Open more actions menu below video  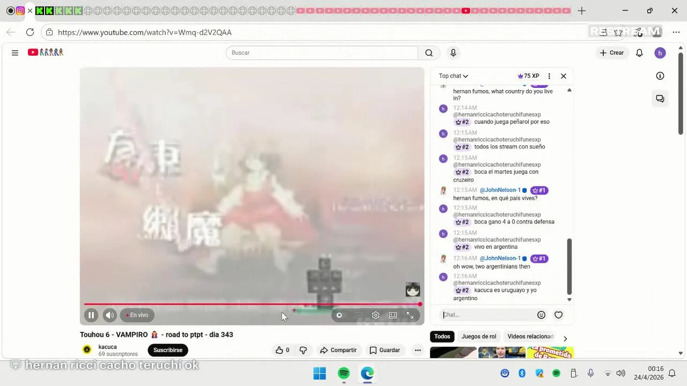click(418, 350)
